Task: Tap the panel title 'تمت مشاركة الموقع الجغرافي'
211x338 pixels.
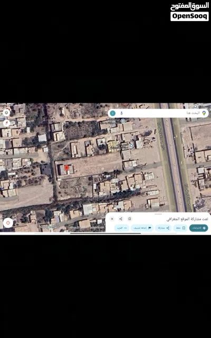Action: tap(187, 219)
